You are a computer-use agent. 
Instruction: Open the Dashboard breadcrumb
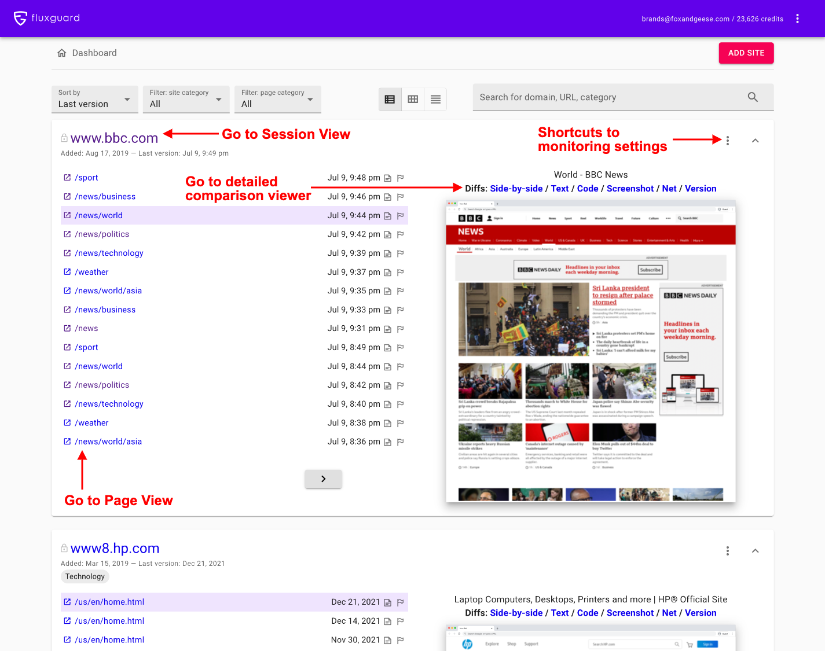click(x=94, y=53)
